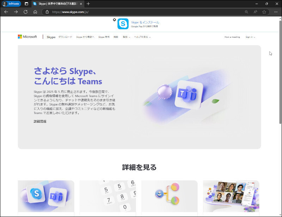Open the contacts branching card thumbnail
Screen dimensions: 282x217
click(170, 196)
